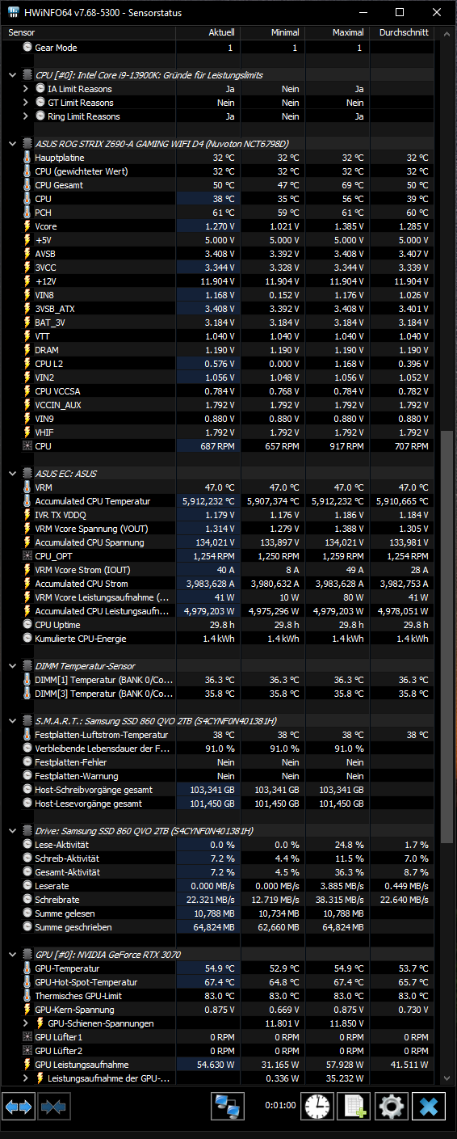The height and width of the screenshot is (1139, 457).
Task: Collapse the Drive: Samsung SSD 860 QVO group
Action: click(13, 831)
